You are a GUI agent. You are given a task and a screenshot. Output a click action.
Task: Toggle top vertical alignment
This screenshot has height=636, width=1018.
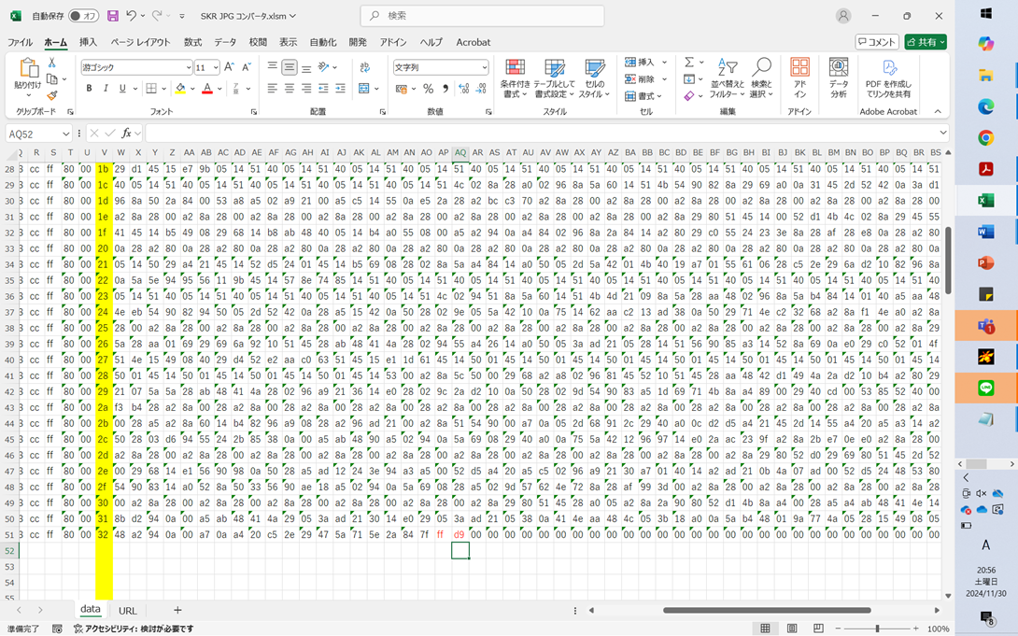(273, 67)
